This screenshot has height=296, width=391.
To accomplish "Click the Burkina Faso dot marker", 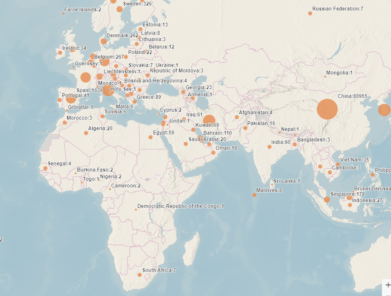I will click(76, 173).
